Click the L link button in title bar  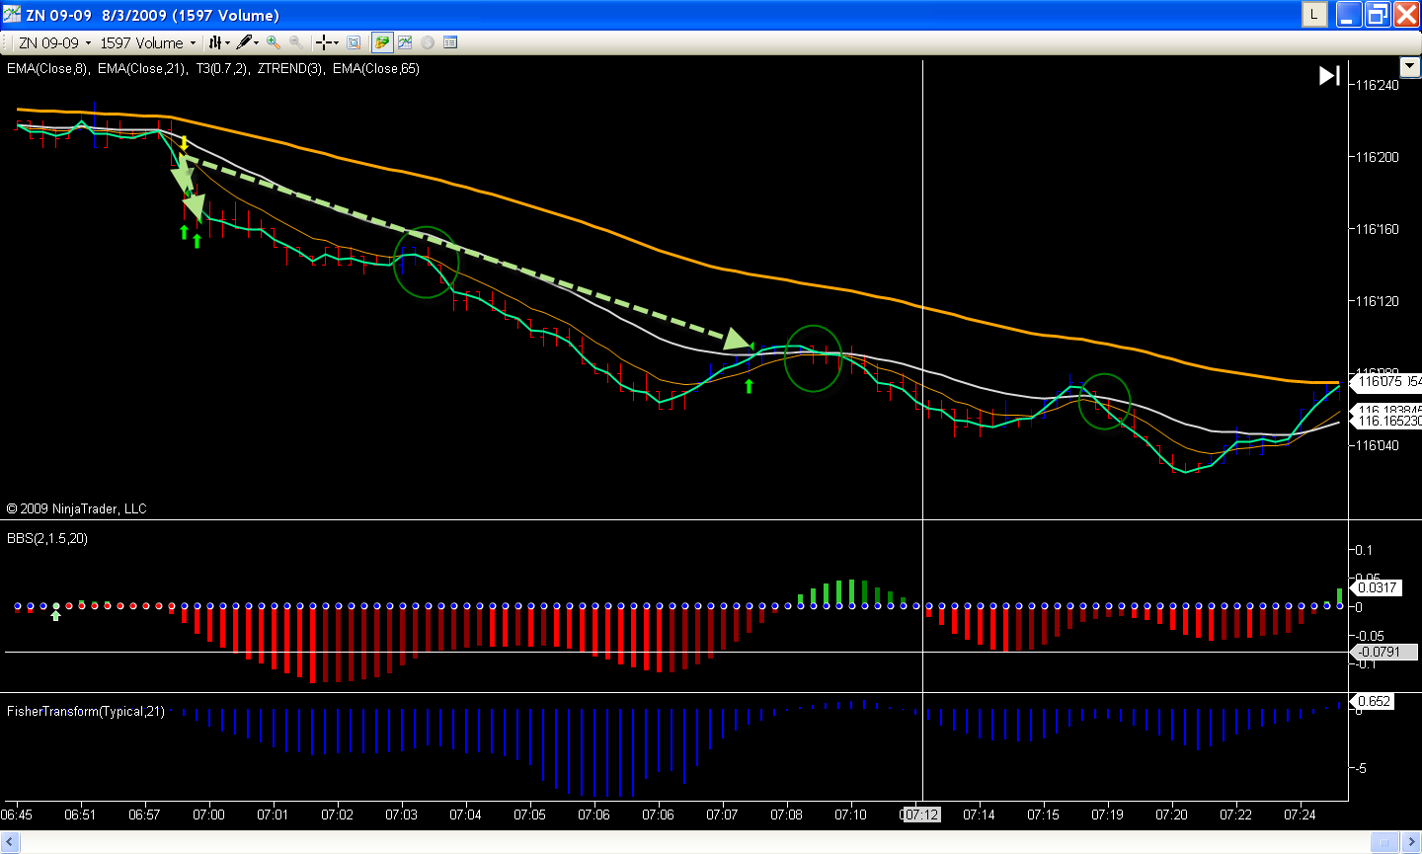click(1314, 15)
